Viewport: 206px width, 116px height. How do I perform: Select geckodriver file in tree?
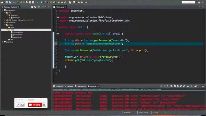pyautogui.click(x=17, y=35)
